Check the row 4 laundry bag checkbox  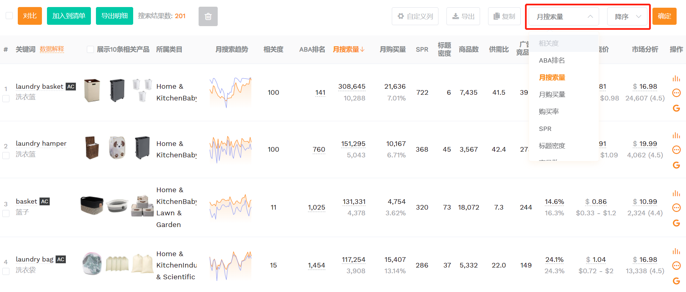click(x=6, y=271)
